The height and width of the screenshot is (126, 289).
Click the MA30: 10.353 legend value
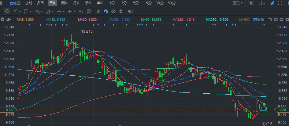coord(120,20)
